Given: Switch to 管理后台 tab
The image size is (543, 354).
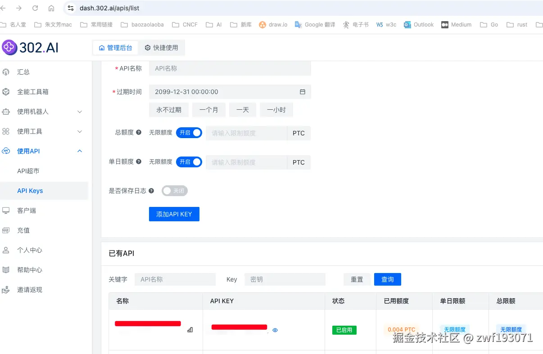Looking at the screenshot, I should (115, 48).
